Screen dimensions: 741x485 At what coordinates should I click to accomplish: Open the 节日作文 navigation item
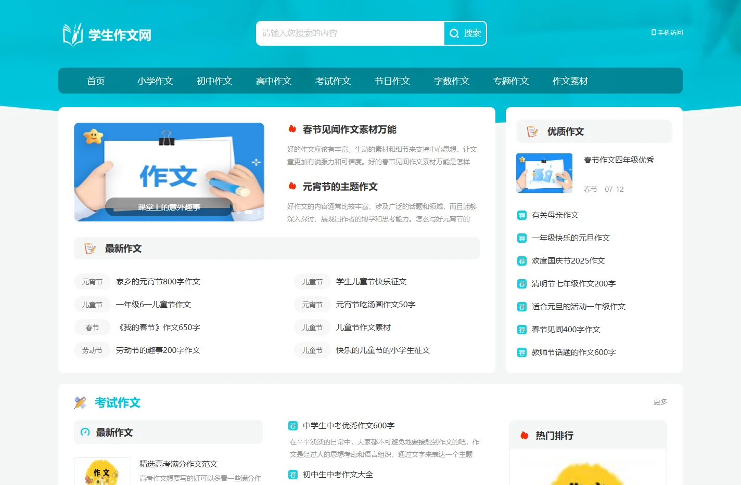pyautogui.click(x=392, y=81)
